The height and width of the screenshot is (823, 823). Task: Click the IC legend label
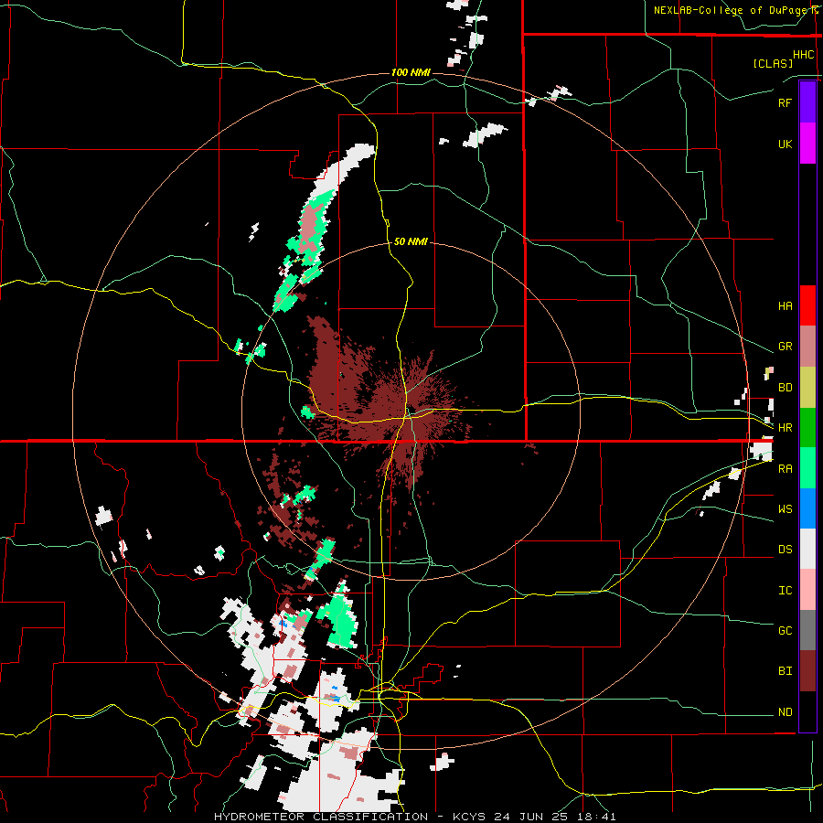786,590
